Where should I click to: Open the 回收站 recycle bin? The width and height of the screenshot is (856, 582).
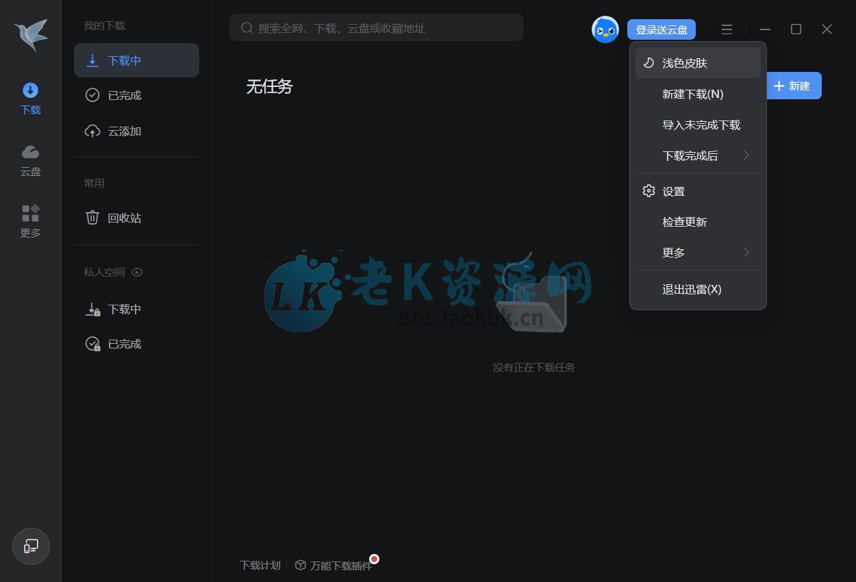136,218
